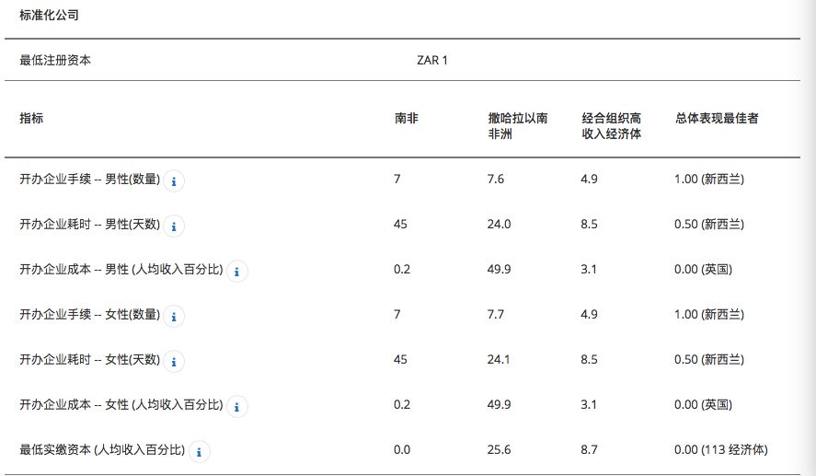
Task: Click the 最低注册资本 label
Action: tap(55, 61)
